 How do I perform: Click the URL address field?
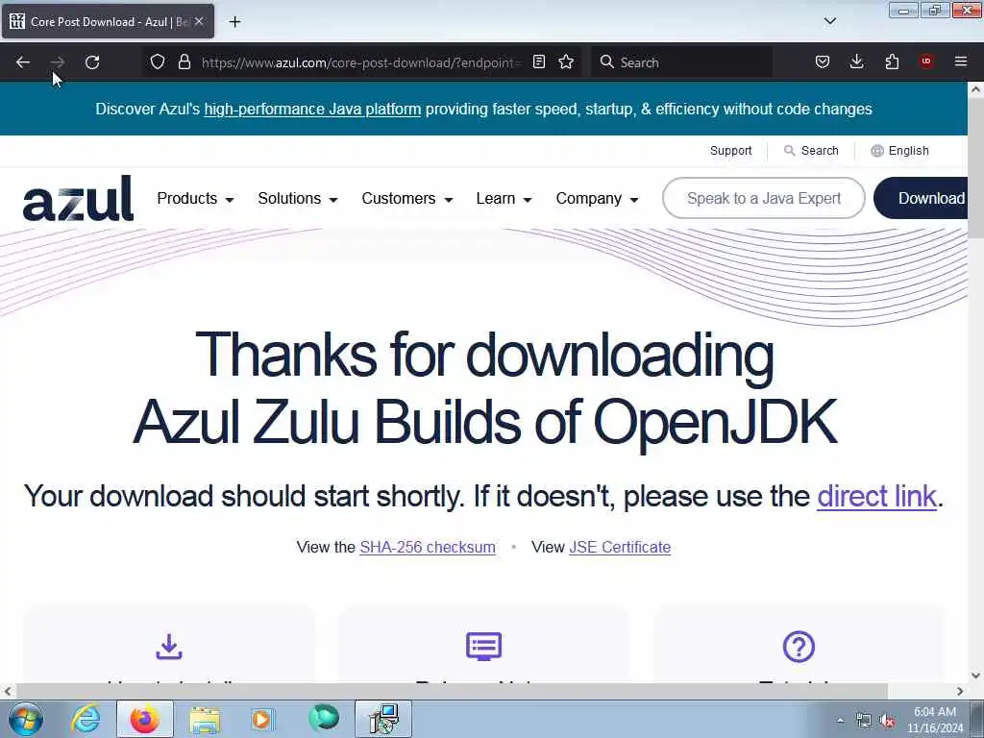(361, 62)
